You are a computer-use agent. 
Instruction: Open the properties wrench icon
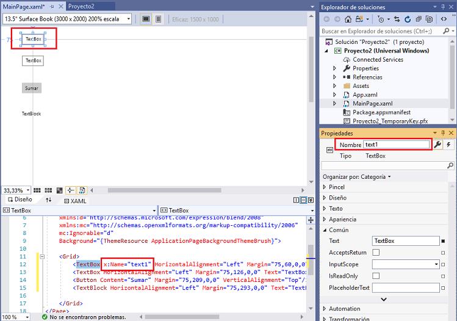tap(437, 145)
